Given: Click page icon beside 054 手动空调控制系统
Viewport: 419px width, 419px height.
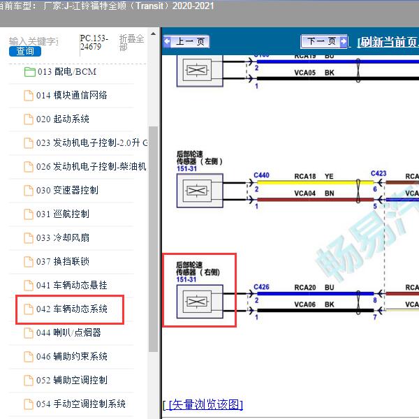Looking at the screenshot, I should [29, 405].
